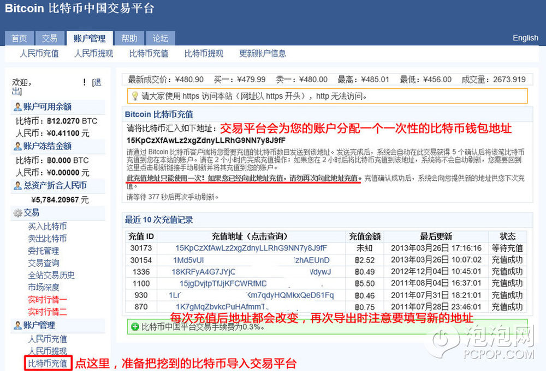Click the 最近 10 次充值记录 heading
Screen dimensions: 546x371
click(x=159, y=220)
